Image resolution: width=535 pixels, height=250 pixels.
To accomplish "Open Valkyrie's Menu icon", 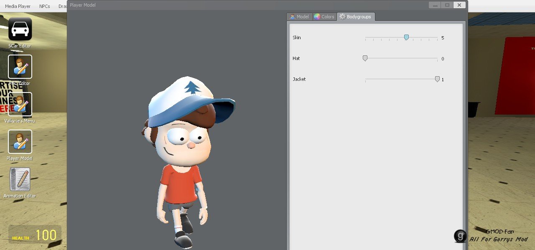I will point(20,105).
